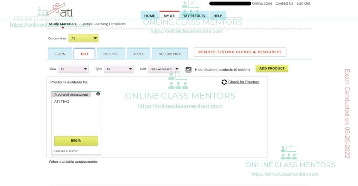Open the Content Area dropdown
358x186 pixels.
click(x=83, y=39)
